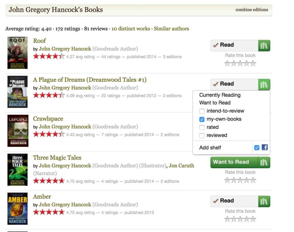Click the Facebook icon in shelf popup
This screenshot has height=232, width=294.
[x=265, y=147]
